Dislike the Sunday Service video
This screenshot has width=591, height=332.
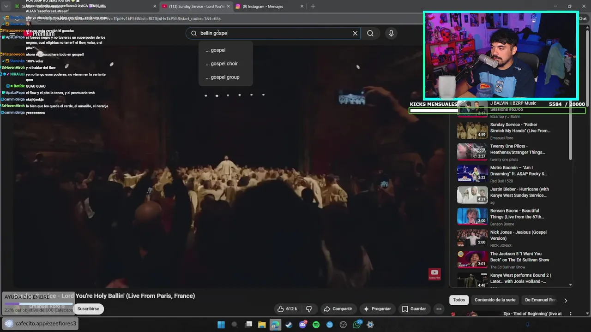[x=309, y=309]
